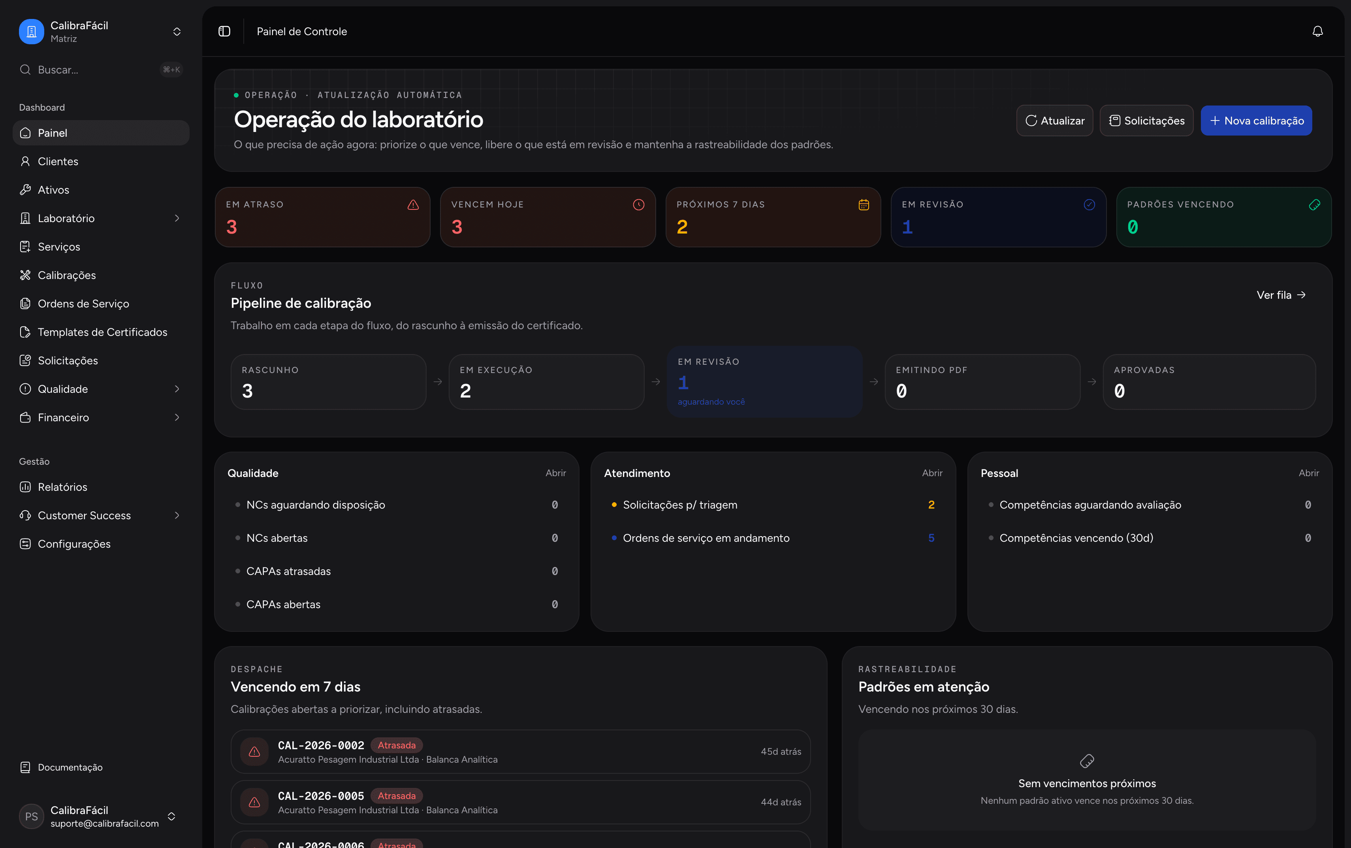Expand the Financeiro submenu chevron

coord(177,417)
